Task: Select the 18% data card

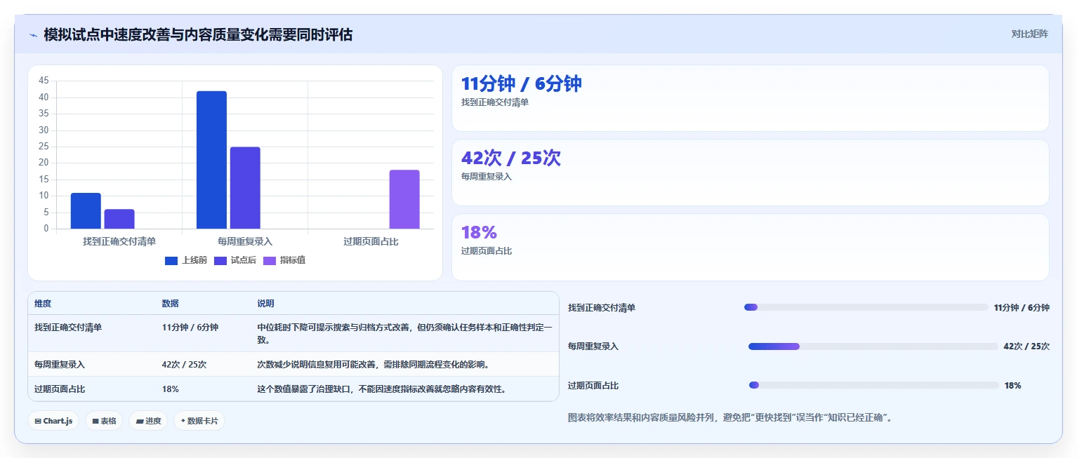Action: tap(750, 247)
